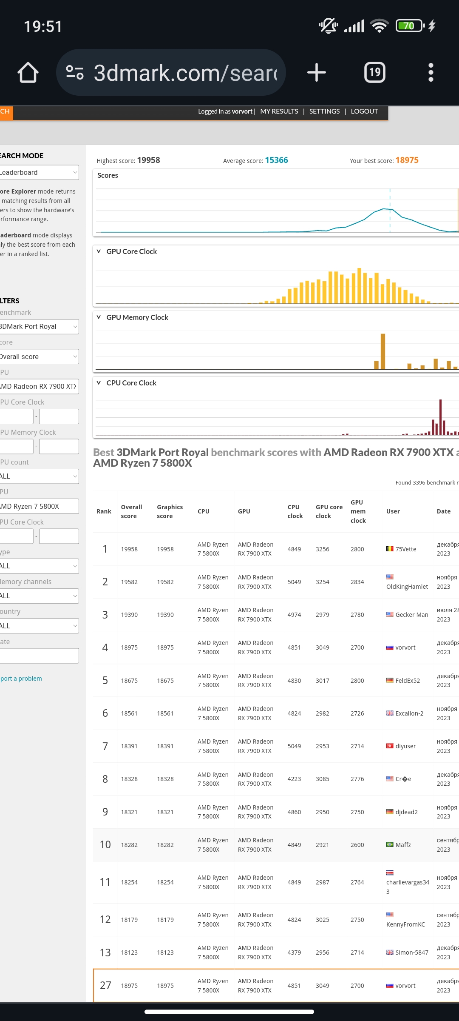Image resolution: width=459 pixels, height=1021 pixels.
Task: Open user Excallon-2's result
Action: (x=409, y=713)
